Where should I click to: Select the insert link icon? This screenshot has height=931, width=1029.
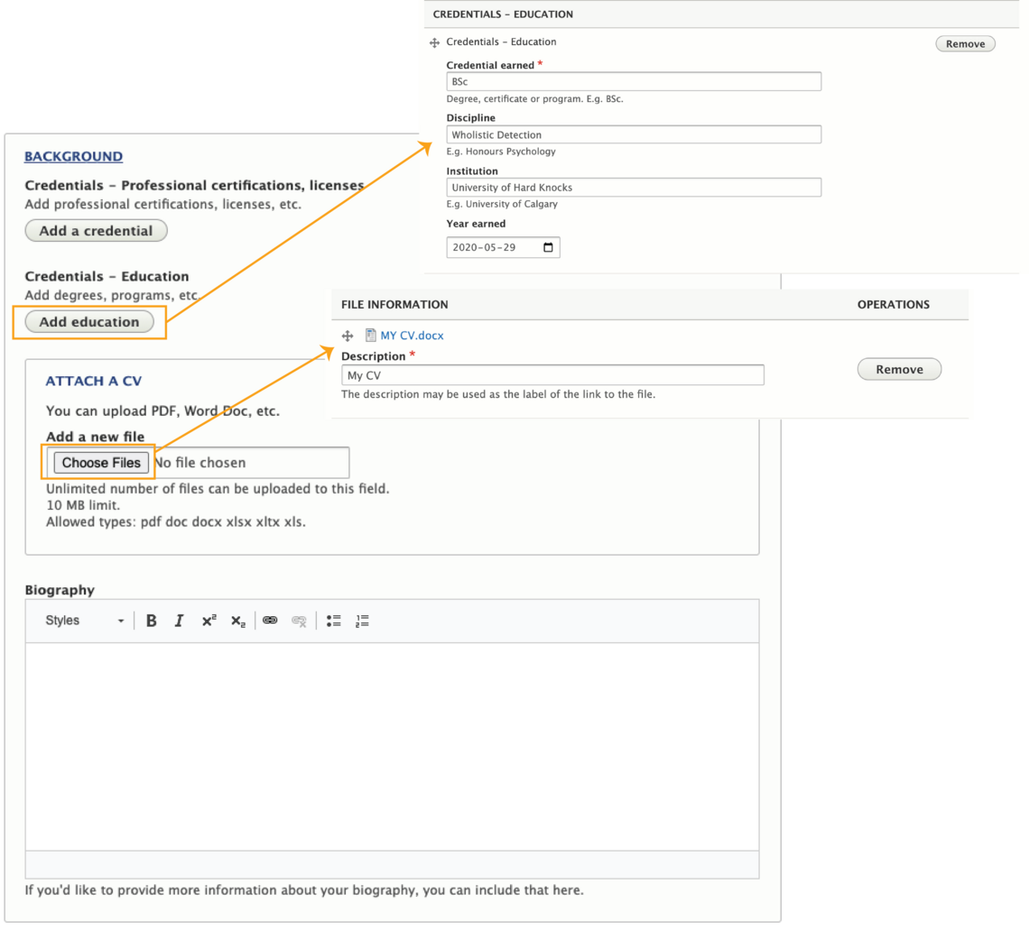[x=270, y=621]
